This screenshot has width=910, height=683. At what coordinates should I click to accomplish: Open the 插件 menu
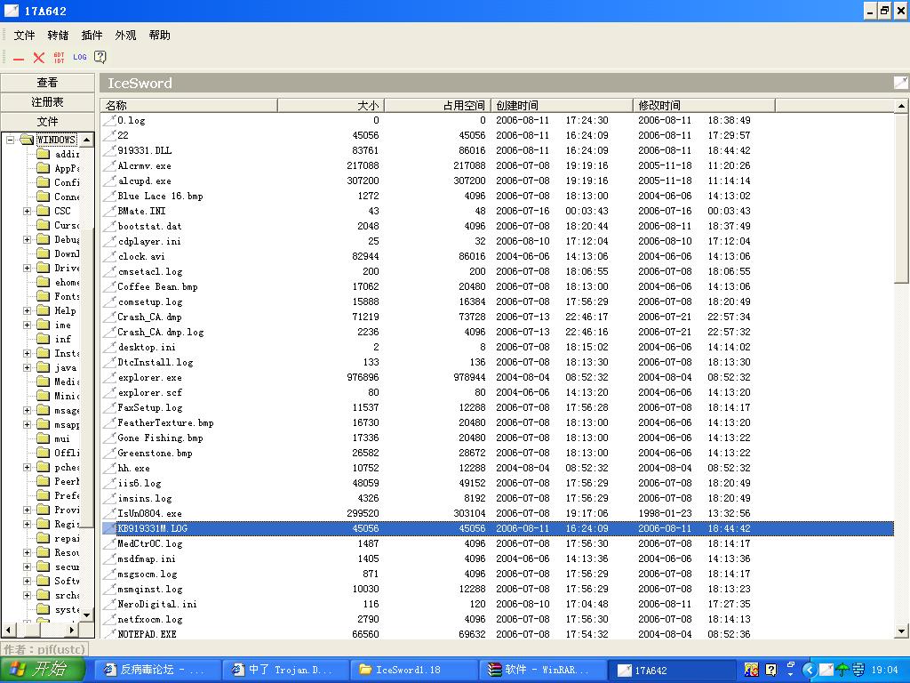coord(92,36)
